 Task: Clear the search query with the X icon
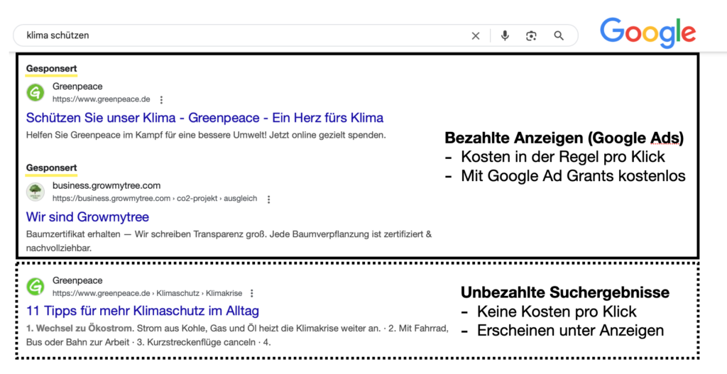(475, 35)
